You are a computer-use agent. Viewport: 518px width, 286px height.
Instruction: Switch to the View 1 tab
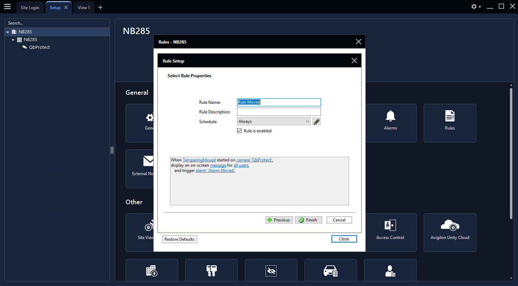83,8
